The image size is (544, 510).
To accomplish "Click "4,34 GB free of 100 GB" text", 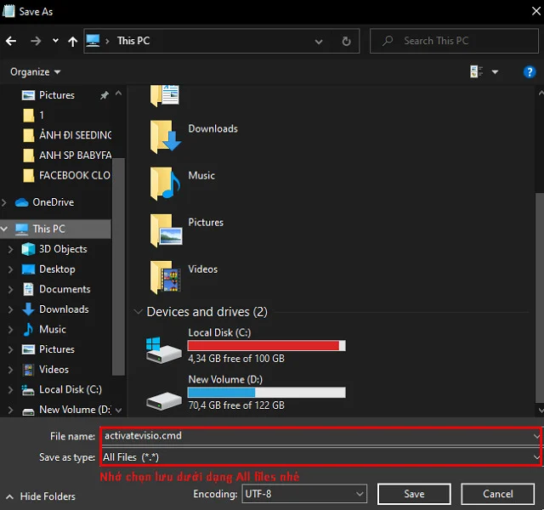I will (x=236, y=359).
